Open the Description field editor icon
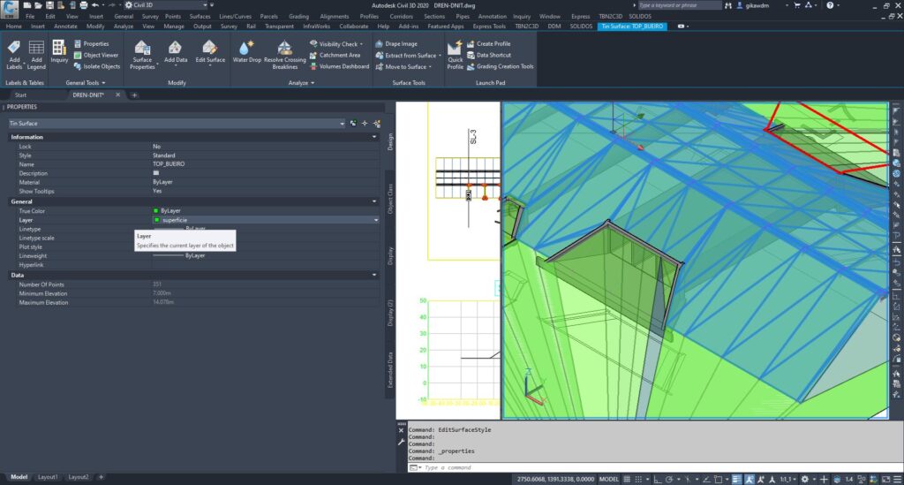The image size is (904, 485). click(155, 173)
